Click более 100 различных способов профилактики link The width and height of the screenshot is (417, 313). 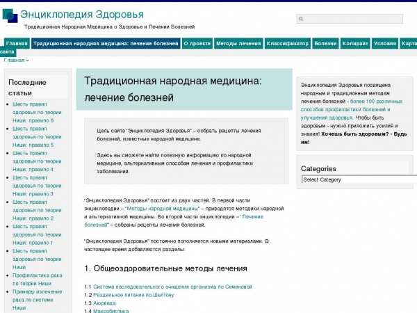click(x=352, y=109)
